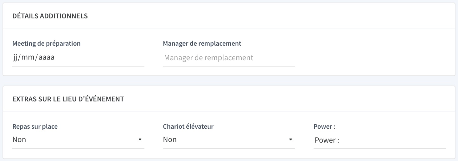Click the "Power :" label above the field

324,126
